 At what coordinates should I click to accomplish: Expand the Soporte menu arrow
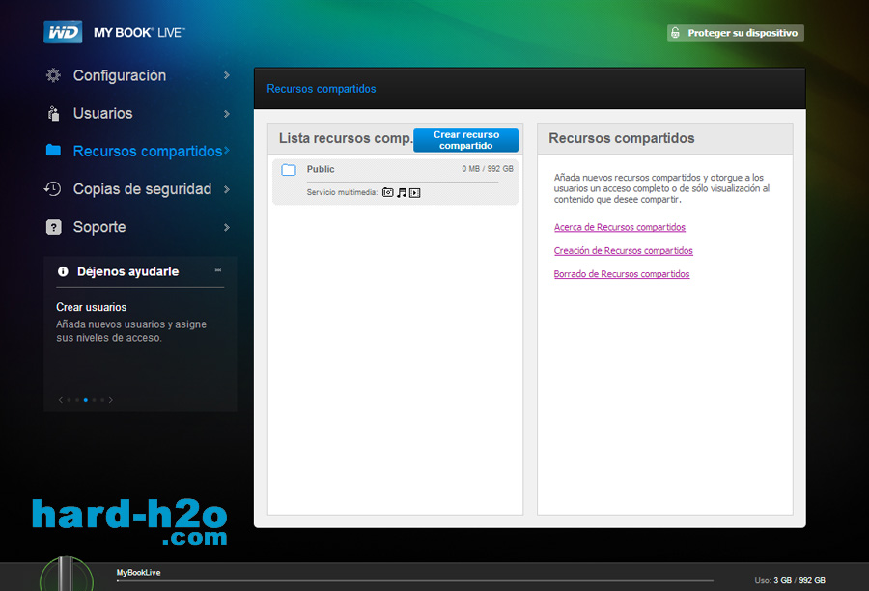(x=227, y=227)
